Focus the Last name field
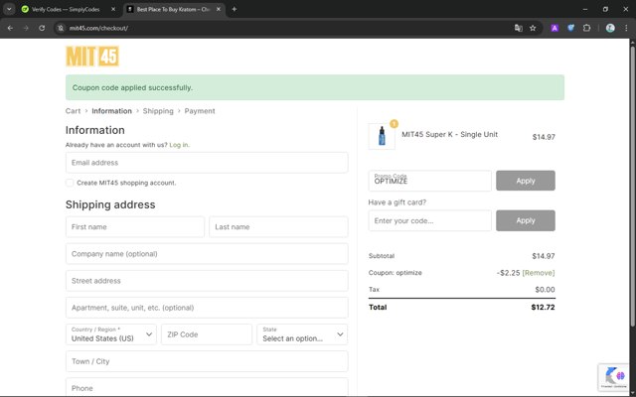Image resolution: width=636 pixels, height=397 pixels. tap(278, 227)
